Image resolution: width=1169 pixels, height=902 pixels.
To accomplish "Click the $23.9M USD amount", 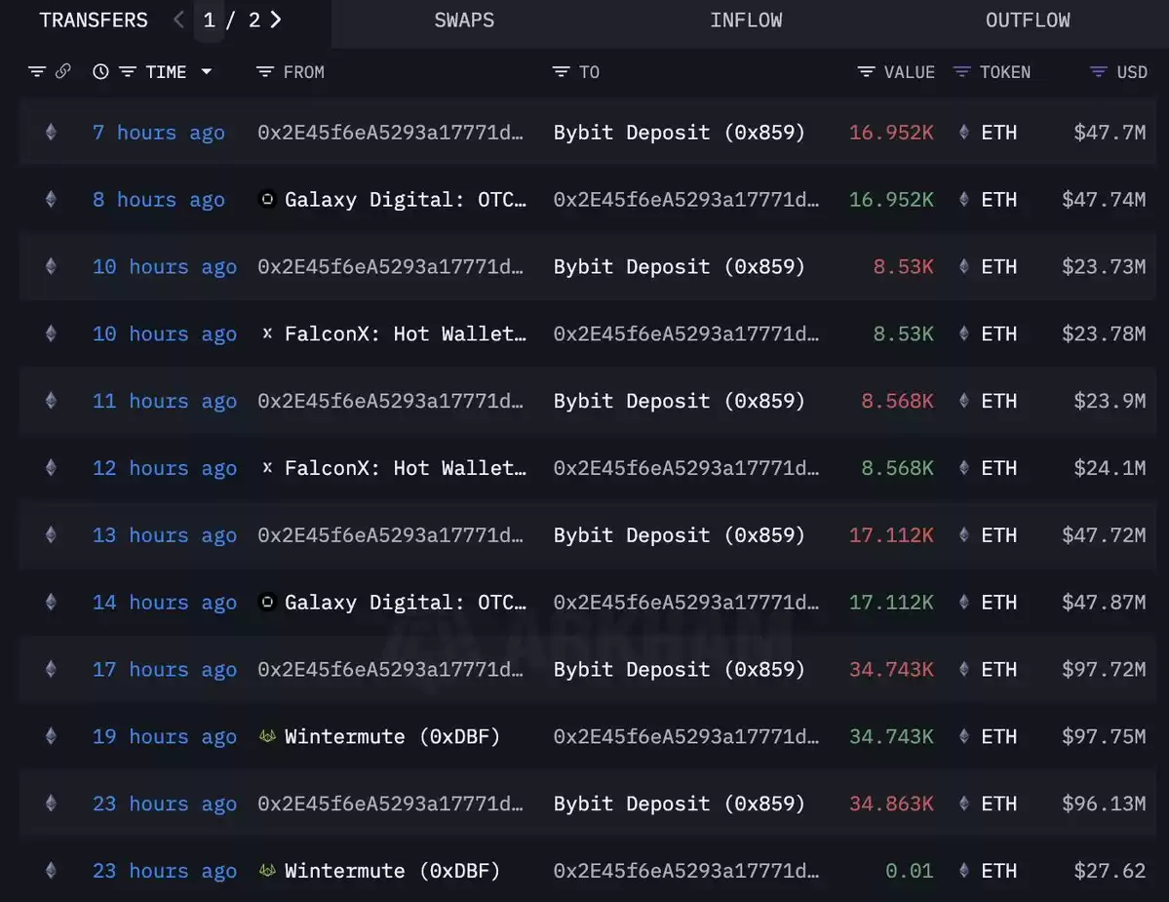I will click(x=1110, y=401).
